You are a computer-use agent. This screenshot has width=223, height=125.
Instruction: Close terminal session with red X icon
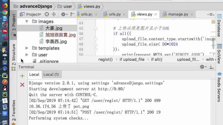(x=22, y=85)
